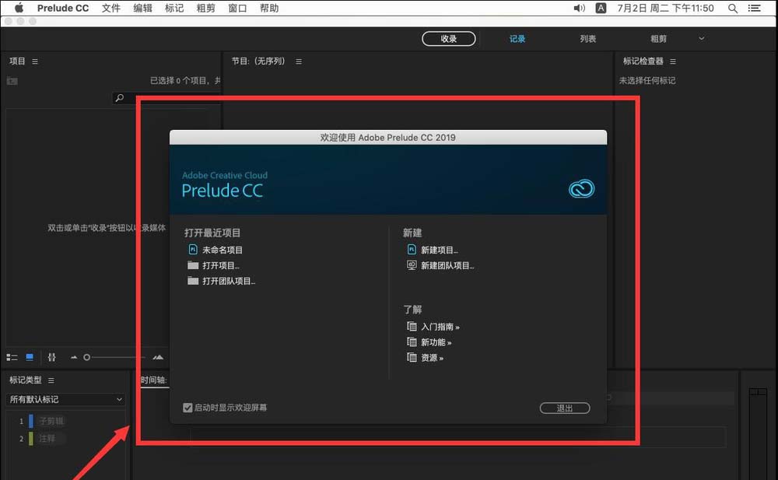This screenshot has width=778, height=480.
Task: Open the 标记类型 panel menu icon
Action: [x=51, y=380]
